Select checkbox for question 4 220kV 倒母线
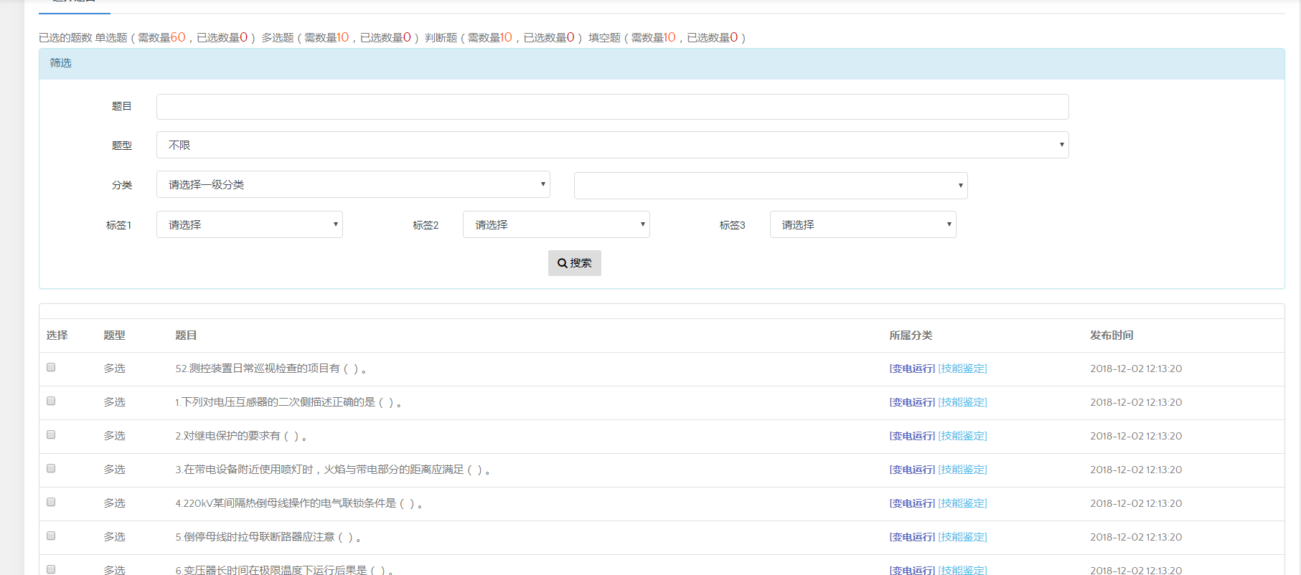This screenshot has height=575, width=1301. pos(51,502)
